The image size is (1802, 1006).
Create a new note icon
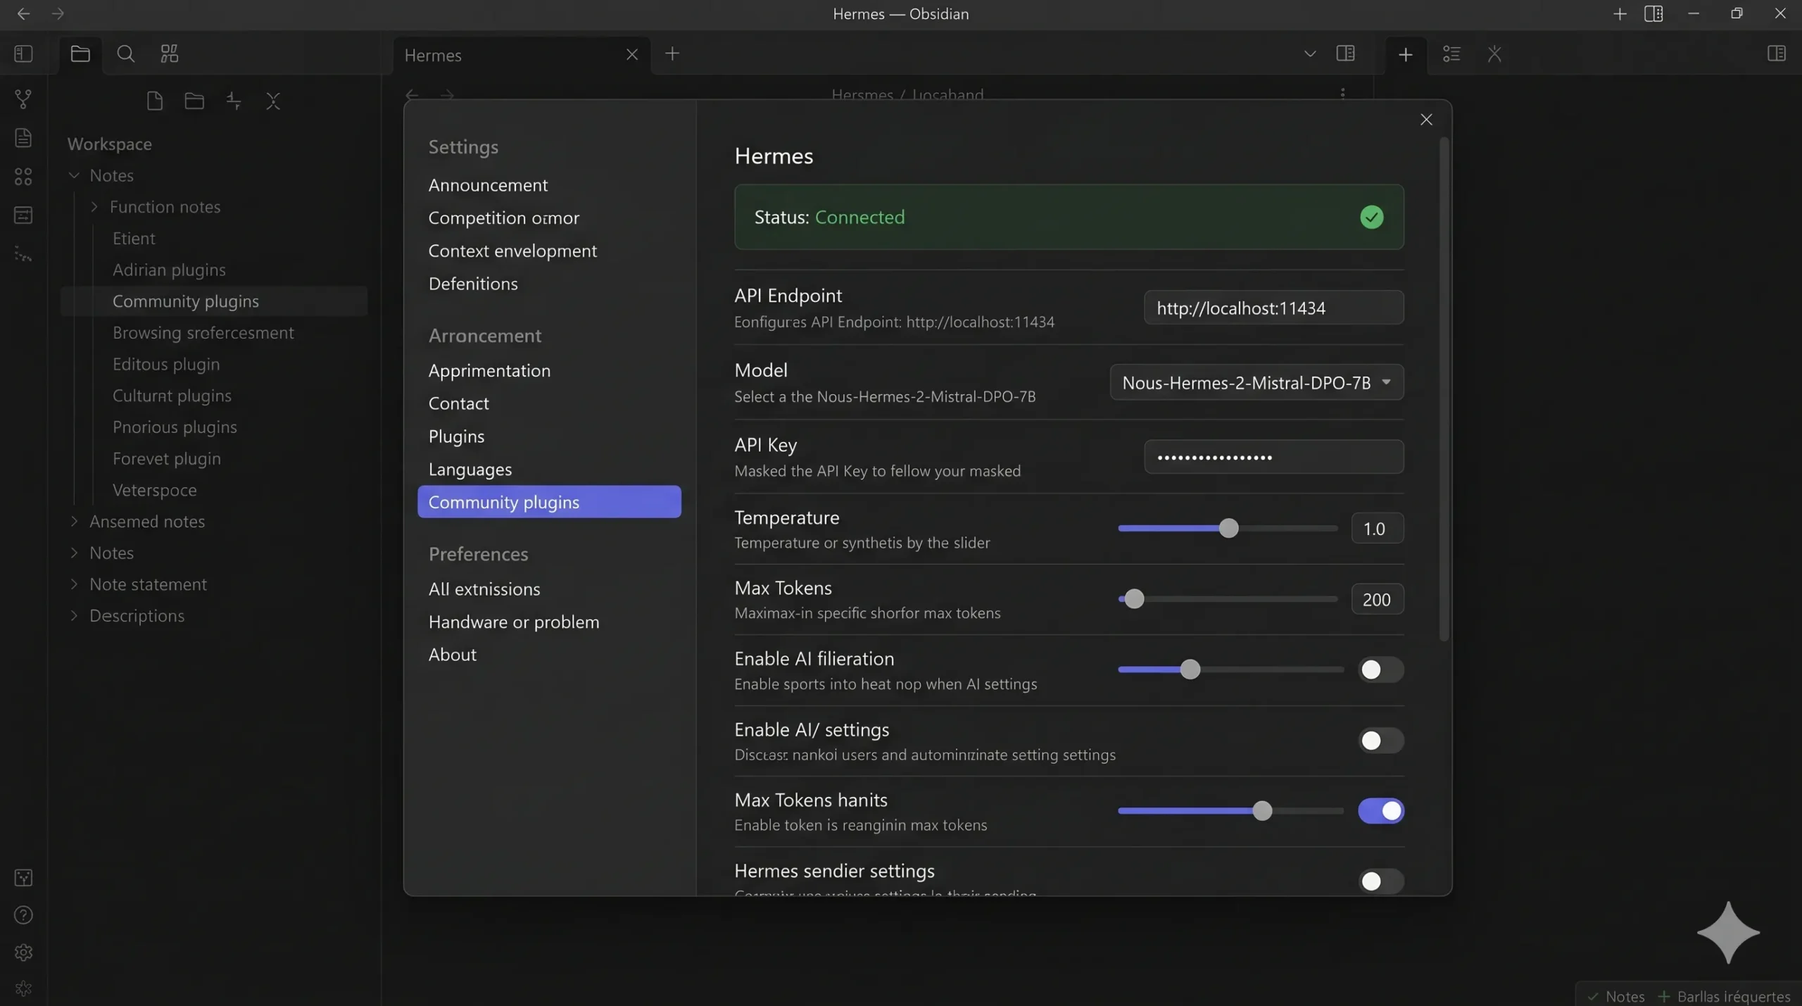[x=154, y=101]
